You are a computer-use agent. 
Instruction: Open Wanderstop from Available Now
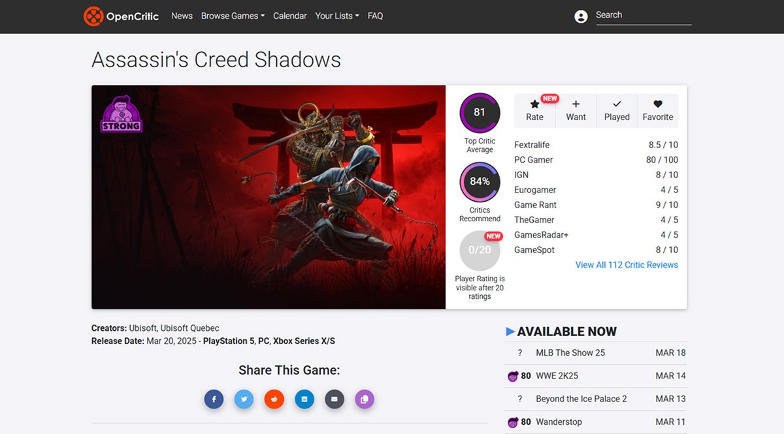(559, 422)
